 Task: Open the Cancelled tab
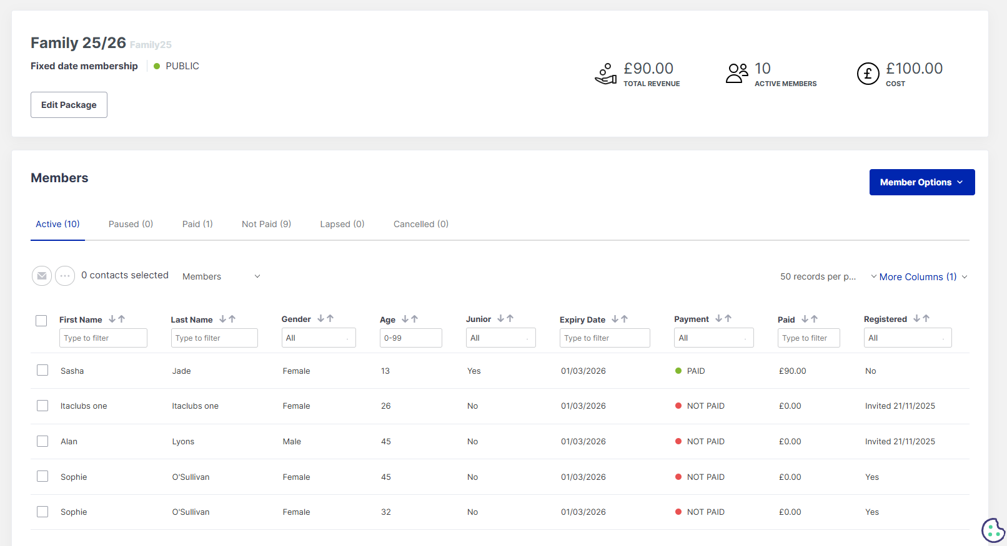click(420, 224)
